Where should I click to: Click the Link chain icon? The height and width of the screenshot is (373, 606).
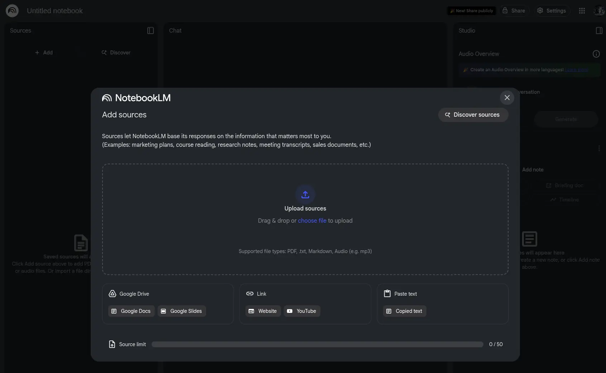(x=250, y=294)
